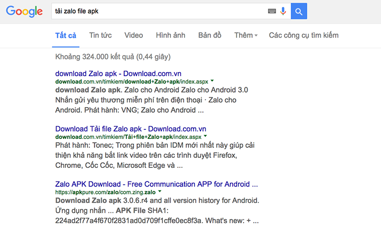This screenshot has height=227, width=381.
Task: Expand the arrow beside the apkpure.com URL
Action: (x=159, y=192)
